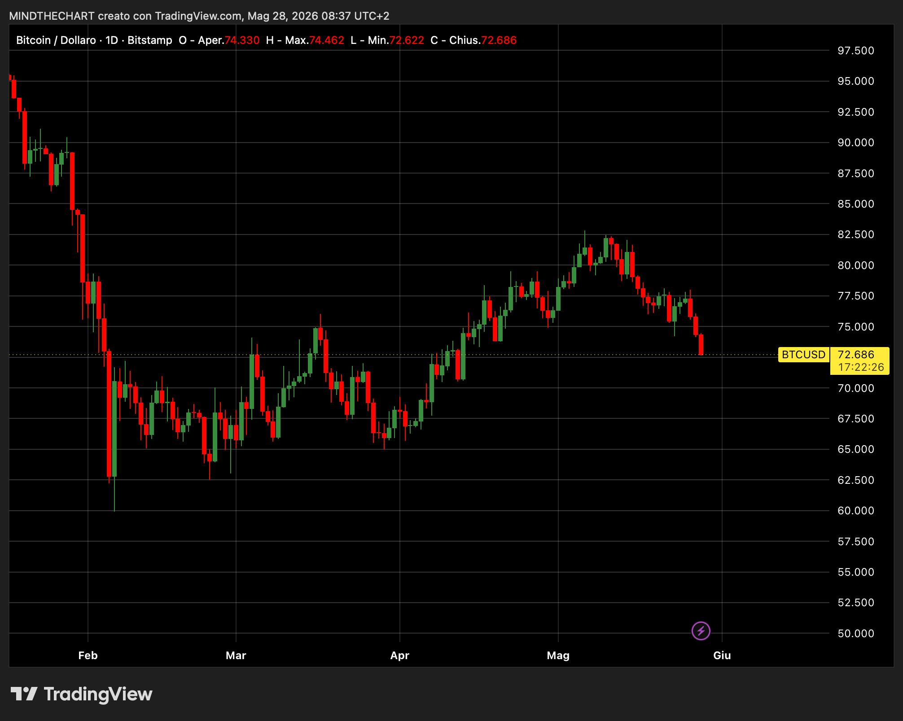Click the 62.500 price axis label
The image size is (903, 721).
click(856, 480)
